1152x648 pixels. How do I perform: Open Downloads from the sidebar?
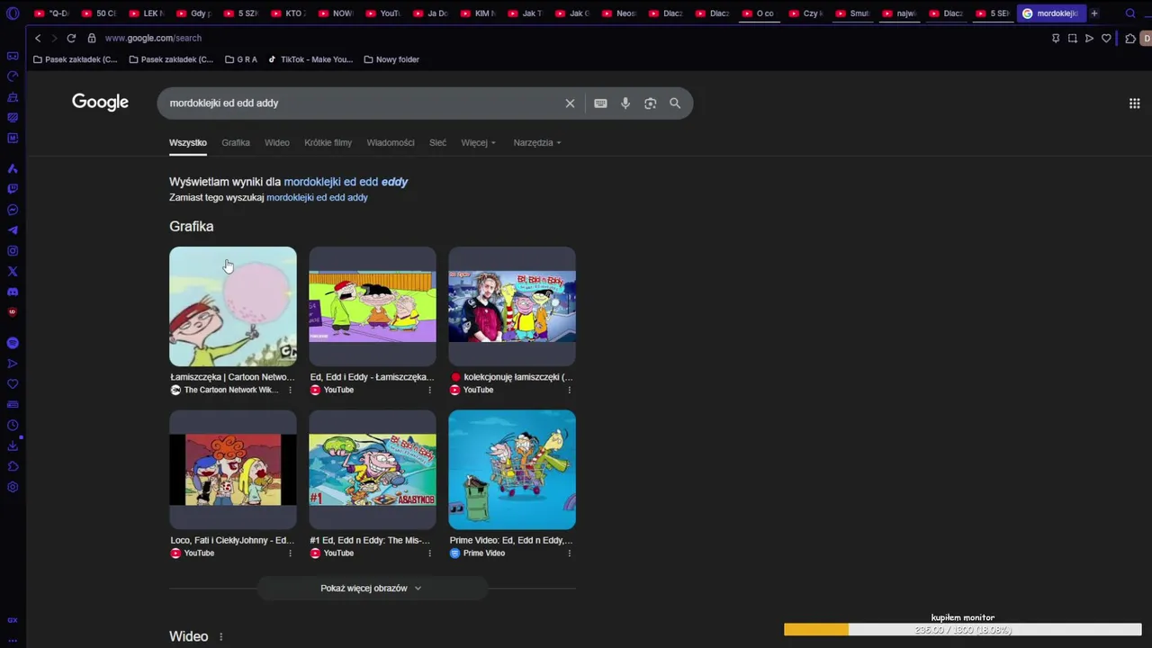(13, 446)
